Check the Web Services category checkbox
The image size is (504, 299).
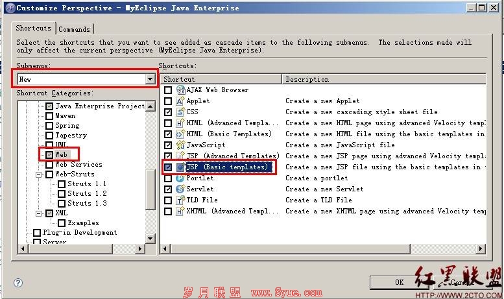[49, 165]
